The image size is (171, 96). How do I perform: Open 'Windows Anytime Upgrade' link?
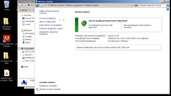[x=50, y=89]
